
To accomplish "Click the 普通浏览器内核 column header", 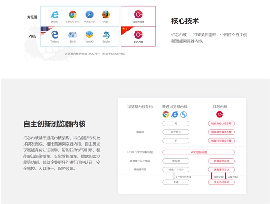I will tap(175, 106).
